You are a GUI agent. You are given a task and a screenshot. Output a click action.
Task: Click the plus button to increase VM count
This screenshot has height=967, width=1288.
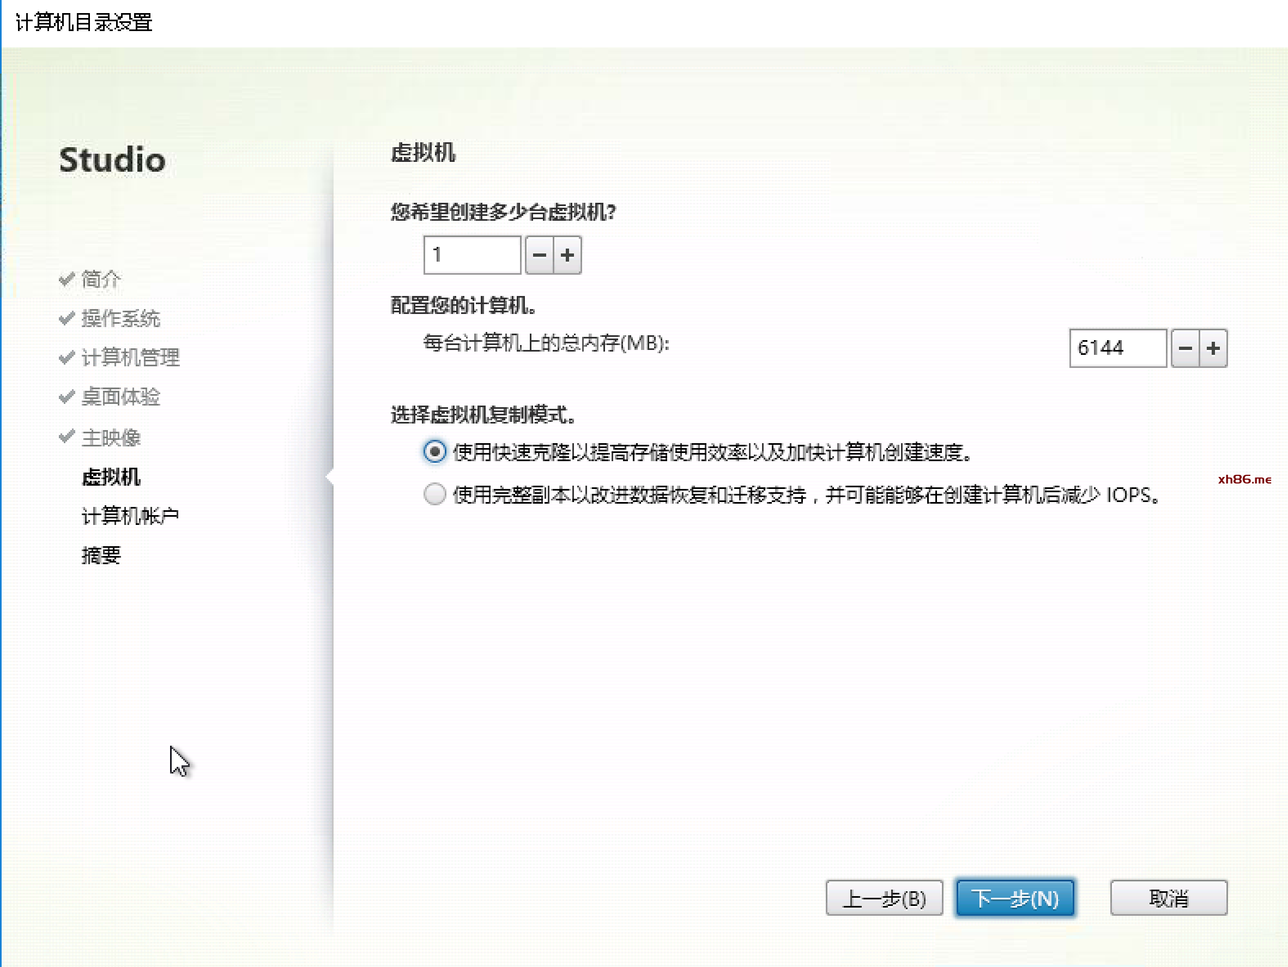[567, 255]
